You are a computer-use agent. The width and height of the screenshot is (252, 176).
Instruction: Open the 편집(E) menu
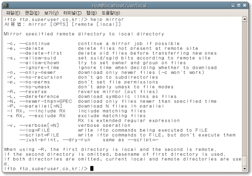32,13
